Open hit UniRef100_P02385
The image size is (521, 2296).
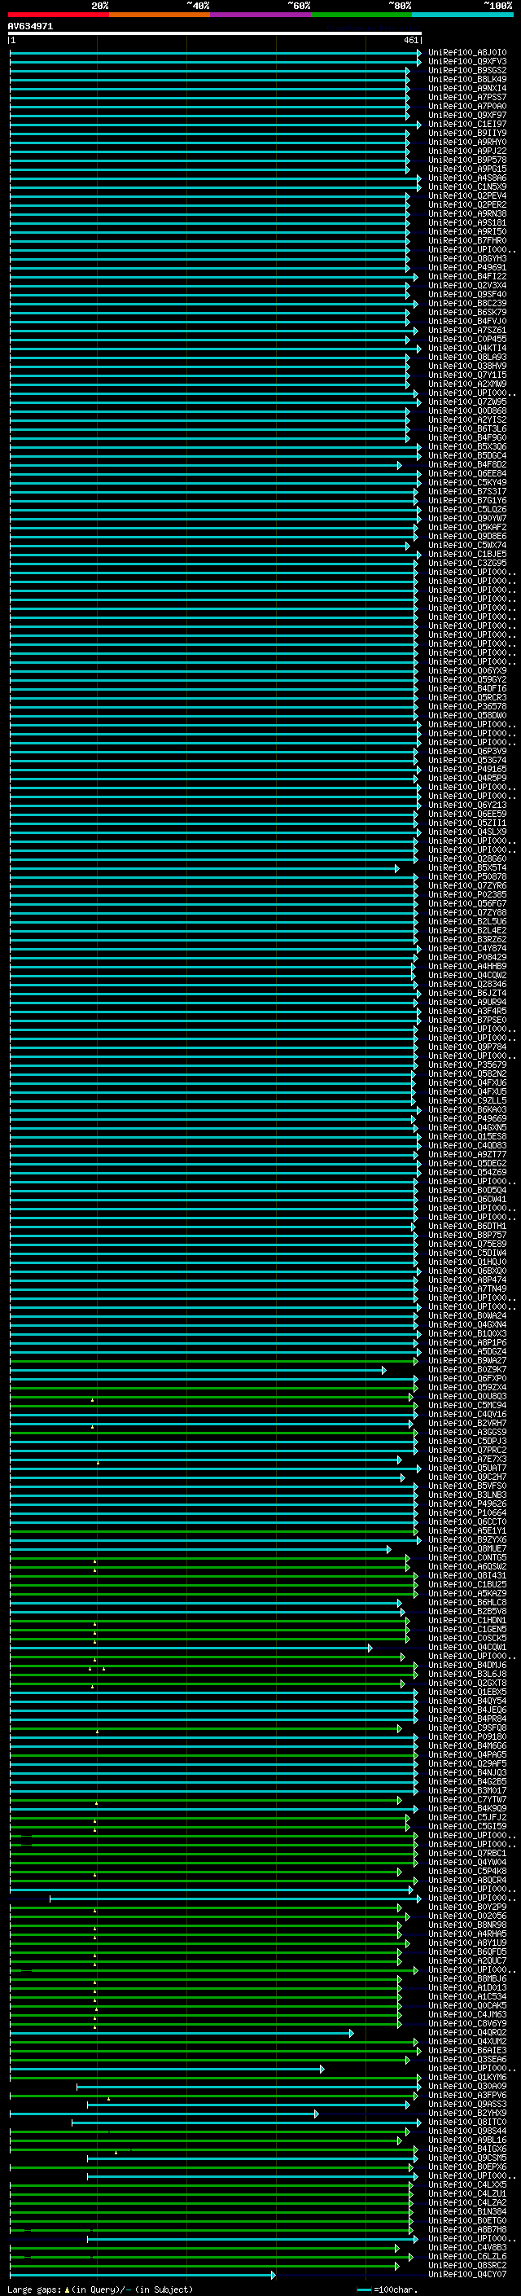tap(466, 894)
